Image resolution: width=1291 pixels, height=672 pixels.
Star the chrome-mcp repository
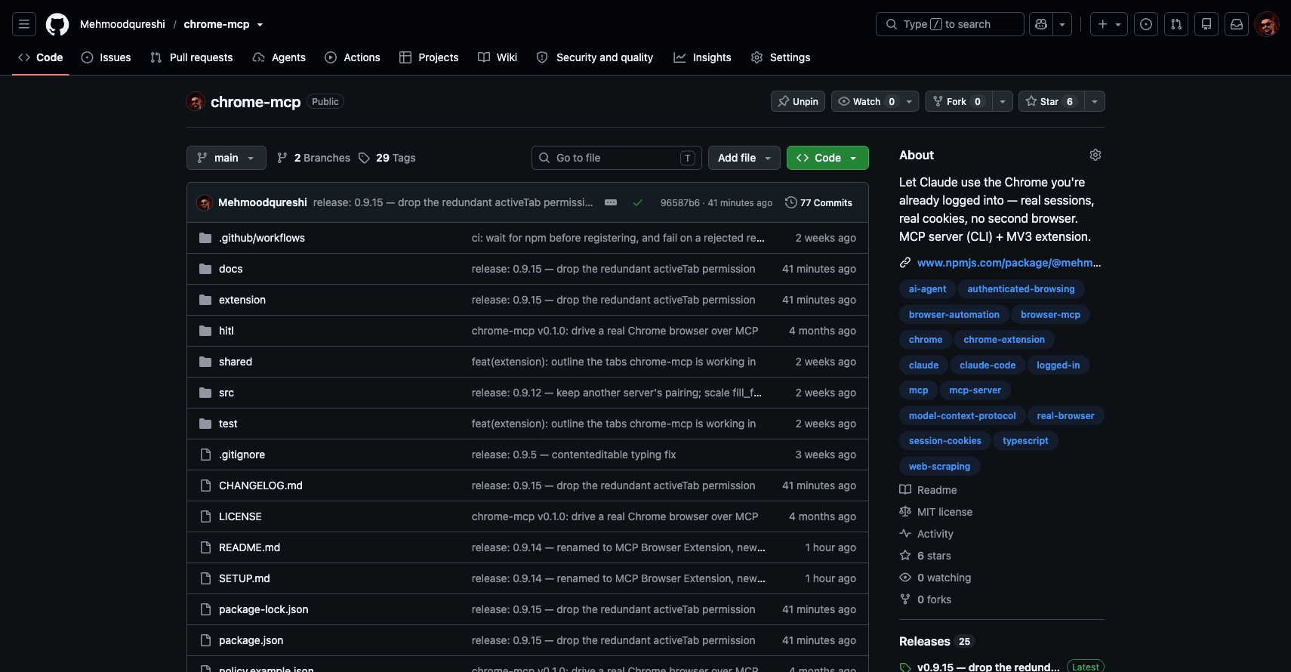click(1051, 101)
